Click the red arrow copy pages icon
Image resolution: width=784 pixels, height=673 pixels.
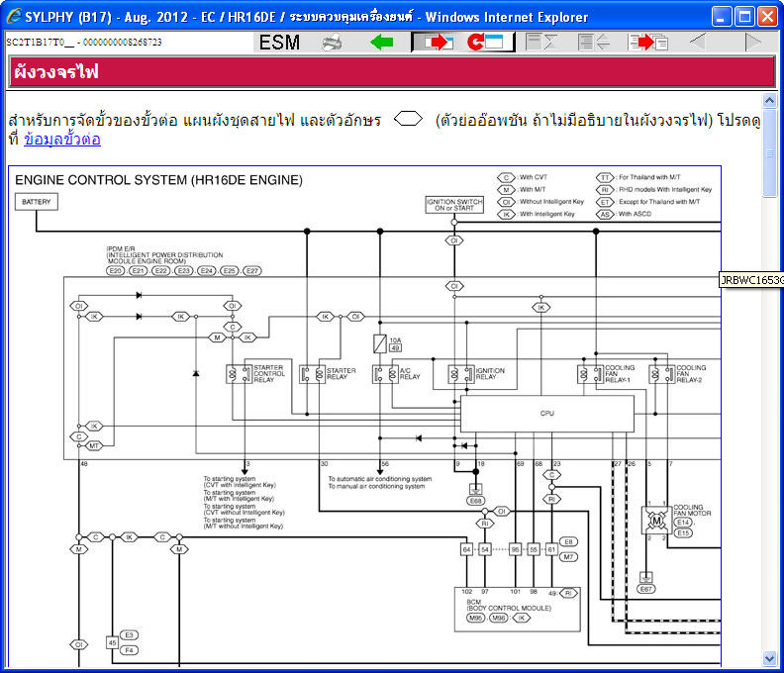[648, 43]
